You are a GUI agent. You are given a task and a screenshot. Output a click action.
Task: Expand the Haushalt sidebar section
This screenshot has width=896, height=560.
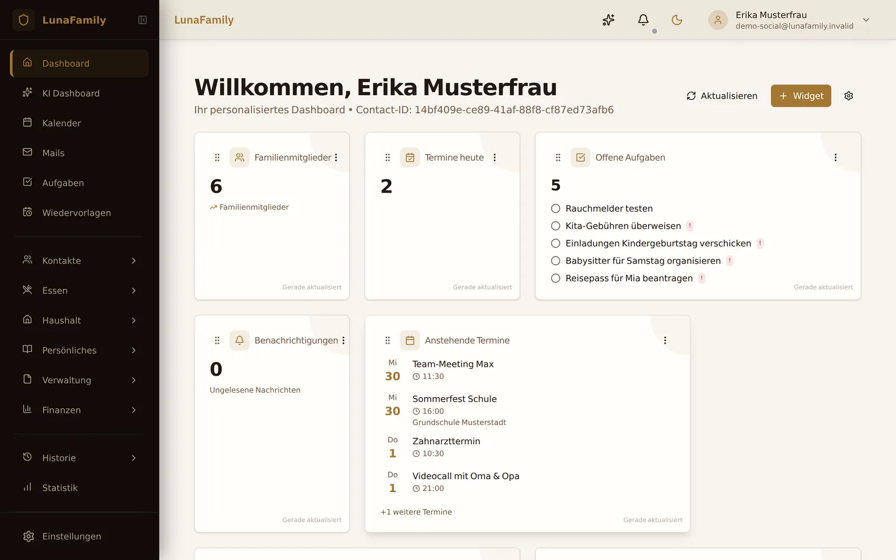pos(80,320)
